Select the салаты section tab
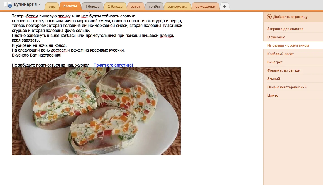Image resolution: width=323 pixels, height=185 pixels. point(70,6)
